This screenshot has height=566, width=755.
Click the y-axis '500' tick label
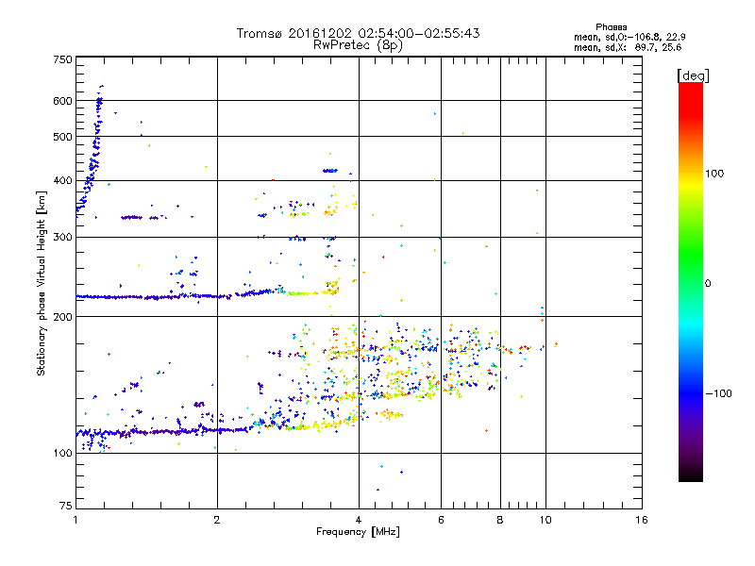[x=62, y=137]
